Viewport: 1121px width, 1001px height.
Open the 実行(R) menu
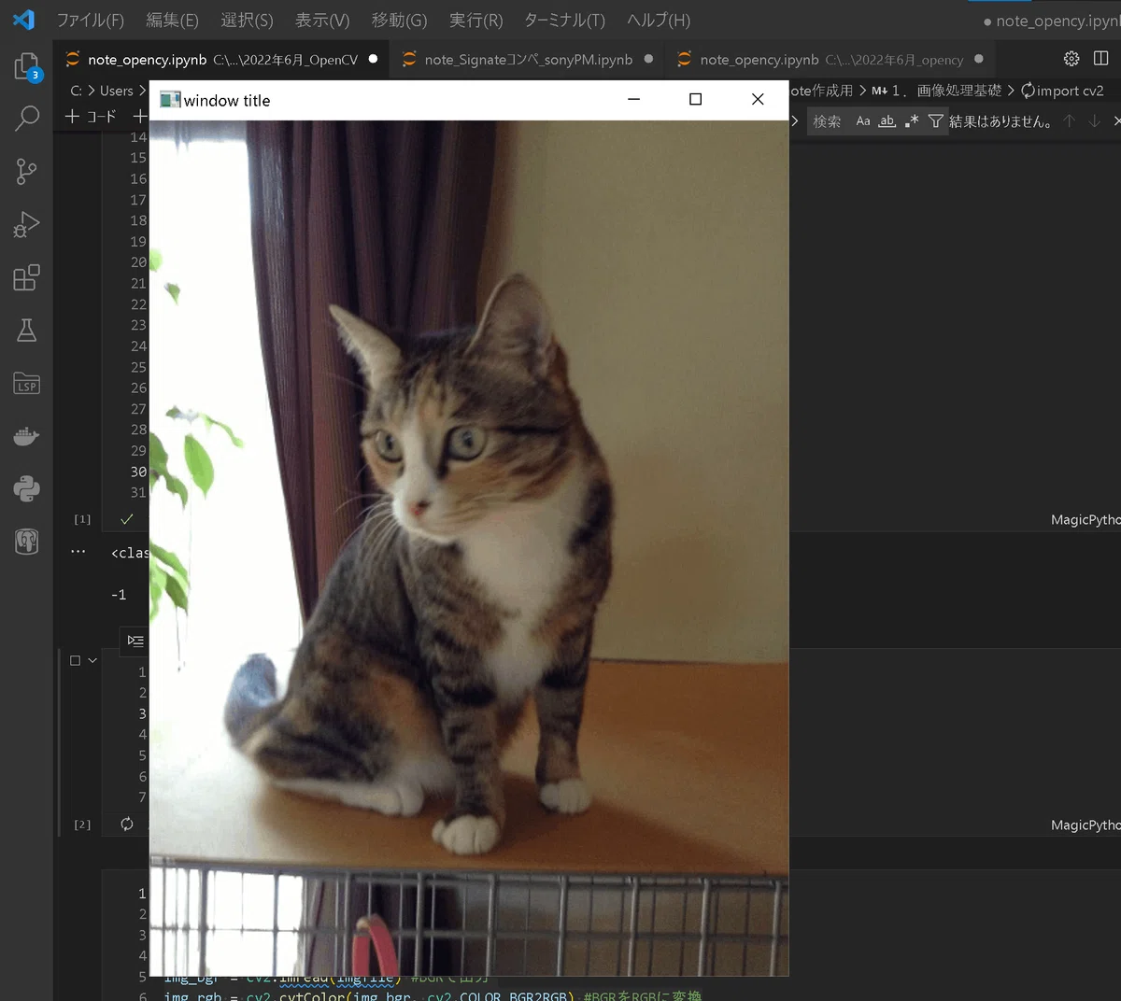click(475, 20)
